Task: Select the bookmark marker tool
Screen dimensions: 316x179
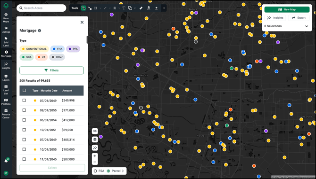Action: (115, 8)
